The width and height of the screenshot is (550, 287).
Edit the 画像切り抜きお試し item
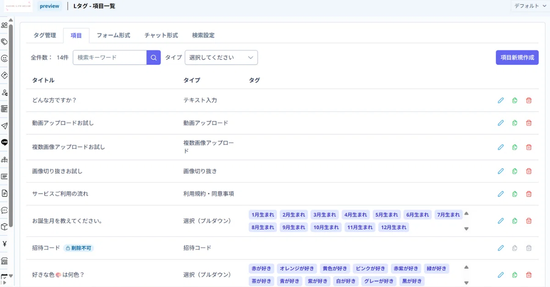point(500,171)
